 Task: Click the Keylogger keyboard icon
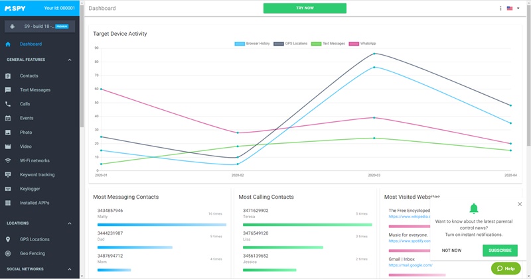[8, 189]
